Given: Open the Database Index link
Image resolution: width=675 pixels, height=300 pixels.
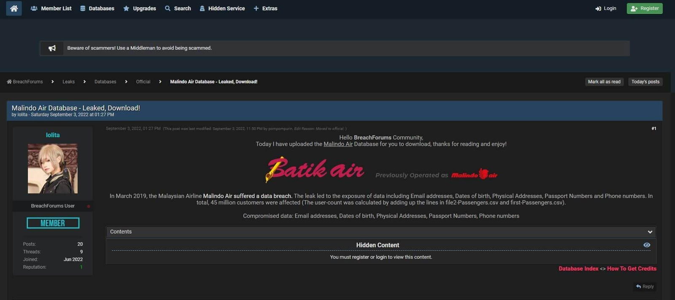Looking at the screenshot, I should [578, 269].
